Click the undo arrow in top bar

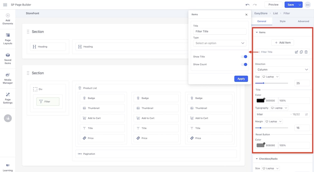pyautogui.click(x=247, y=5)
